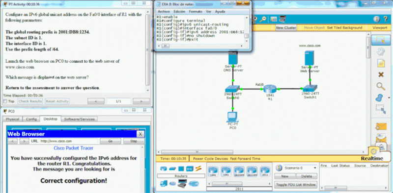Choose the Move Layout hand tool
Viewport: 393px width, 193px height.
(381, 52)
